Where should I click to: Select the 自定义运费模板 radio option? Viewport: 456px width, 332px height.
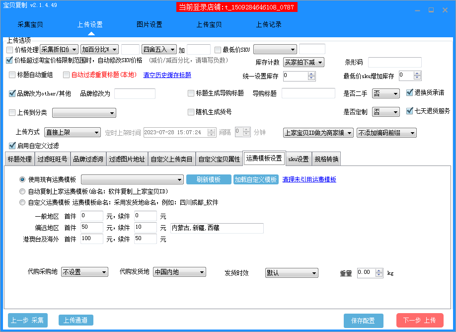[22, 202]
